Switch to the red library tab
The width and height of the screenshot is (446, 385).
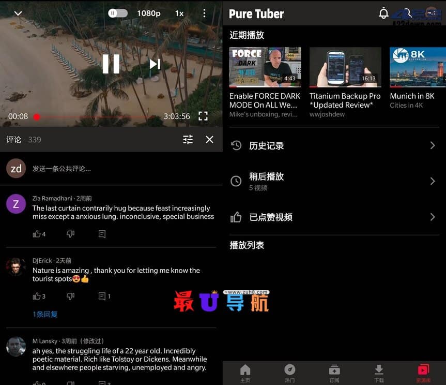point(423,373)
